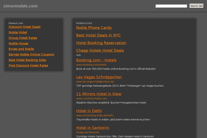Click text 'Wladimir Klitschko empfiehlt'
The width and height of the screenshot is (207, 138).
(x=93, y=102)
